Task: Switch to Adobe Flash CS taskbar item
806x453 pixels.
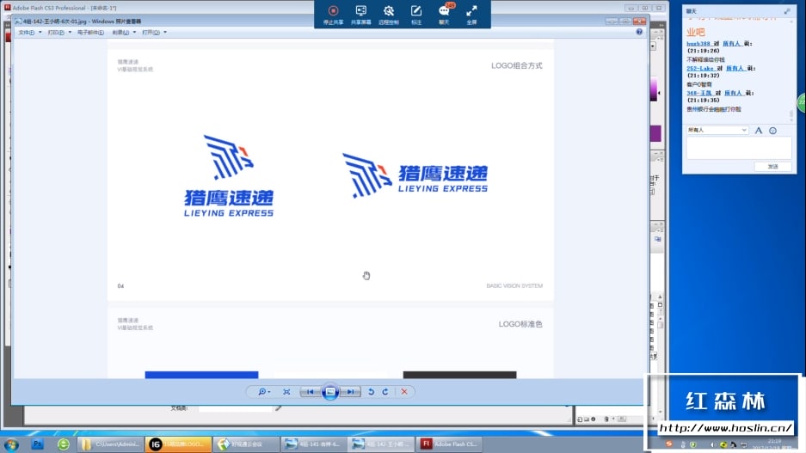Action: click(449, 444)
